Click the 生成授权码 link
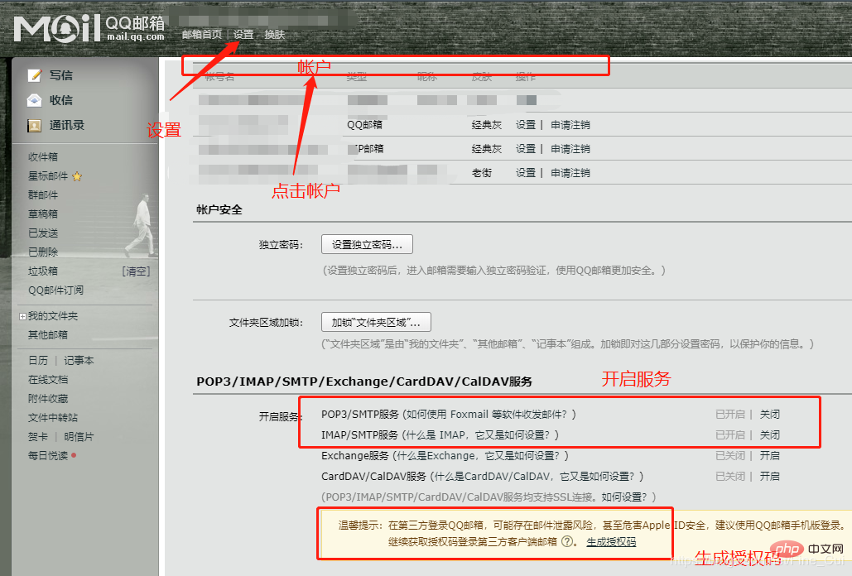 [x=613, y=541]
